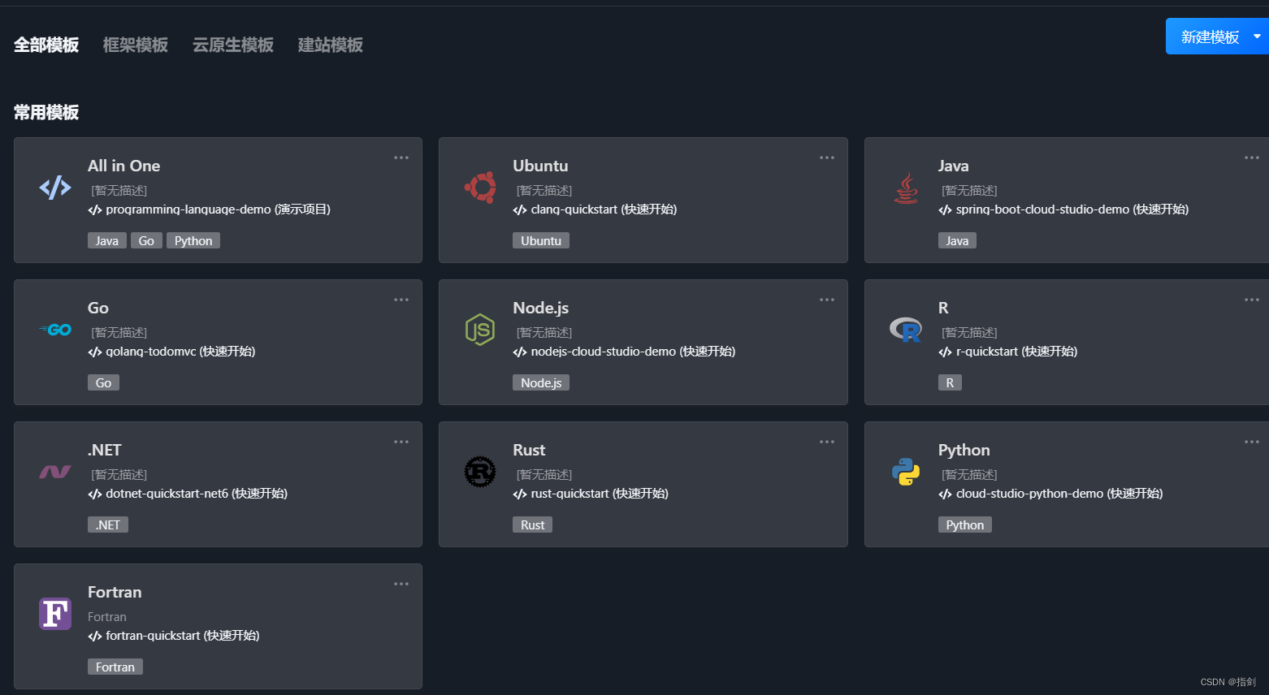Click the Python snake logo icon
This screenshot has width=1269, height=695.
click(906, 472)
